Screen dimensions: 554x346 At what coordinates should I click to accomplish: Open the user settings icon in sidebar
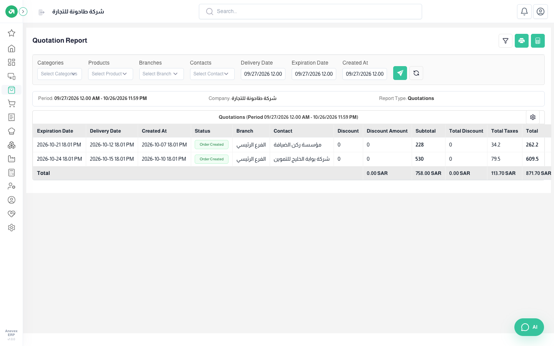click(x=12, y=186)
